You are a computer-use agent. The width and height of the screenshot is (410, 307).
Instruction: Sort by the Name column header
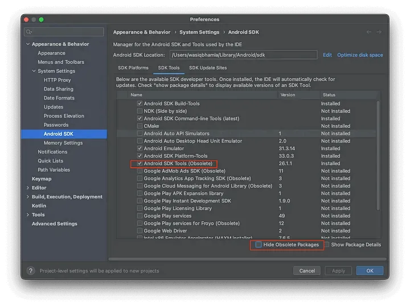[203, 95]
